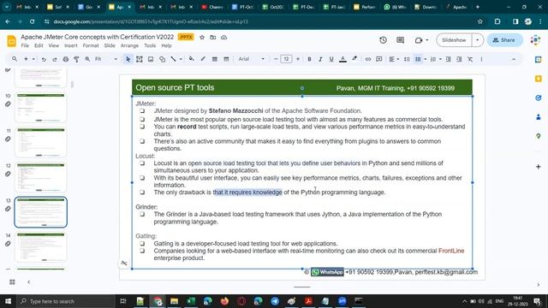Open the Fit zoom level dropdown
The height and width of the screenshot is (308, 548).
tap(106, 59)
